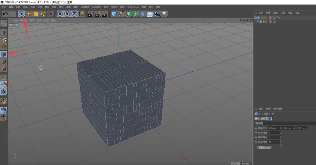Select the live selection arrow tool
Screen dimensions: 316x165
click(x=22, y=13)
